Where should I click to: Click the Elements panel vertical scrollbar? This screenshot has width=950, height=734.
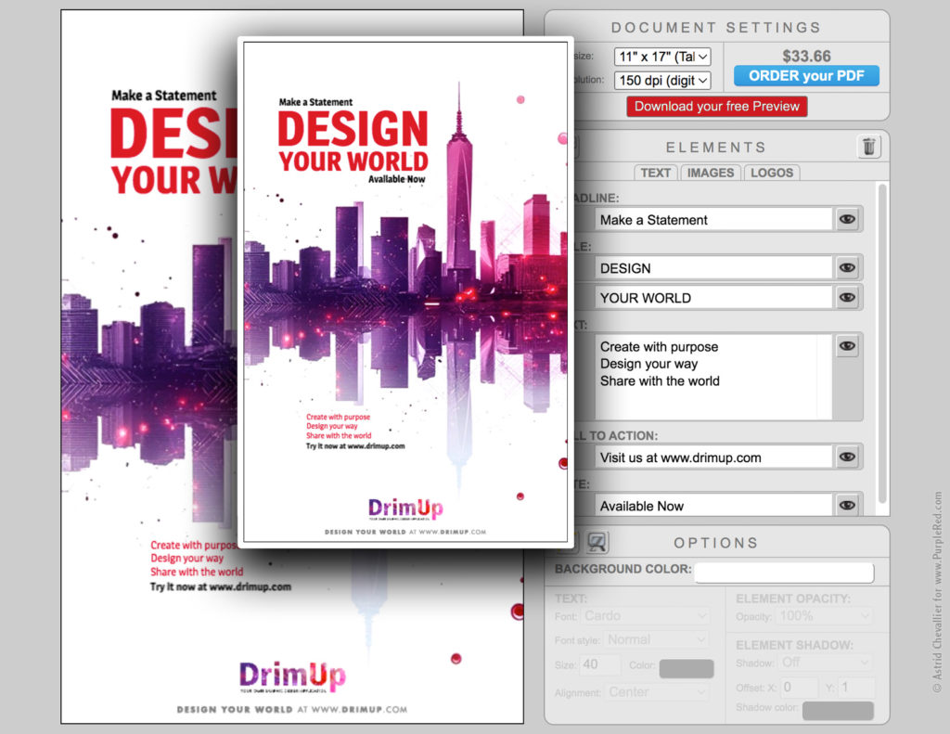882,343
